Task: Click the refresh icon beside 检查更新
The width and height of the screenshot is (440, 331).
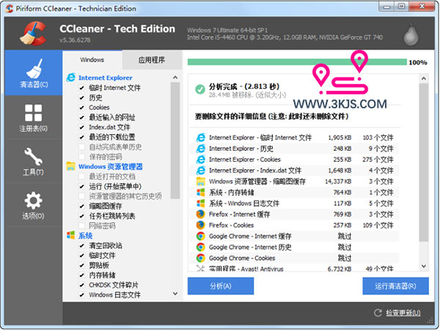Action: coord(378,313)
